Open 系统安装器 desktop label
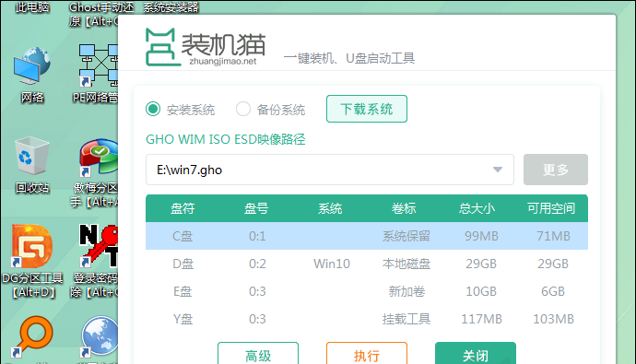636x364 pixels. point(171,6)
